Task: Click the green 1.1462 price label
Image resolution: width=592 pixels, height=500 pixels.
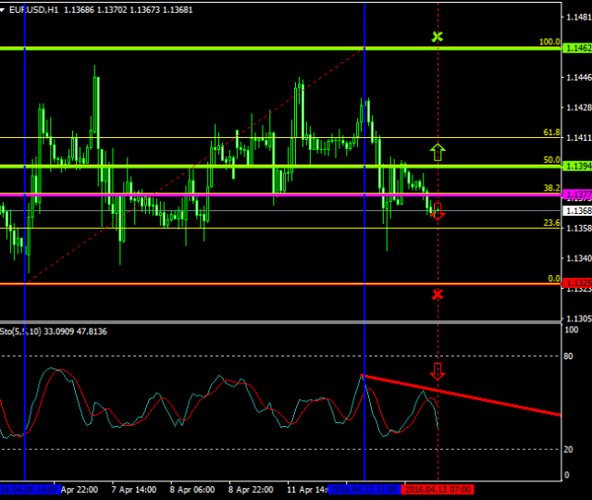Action: click(x=577, y=47)
